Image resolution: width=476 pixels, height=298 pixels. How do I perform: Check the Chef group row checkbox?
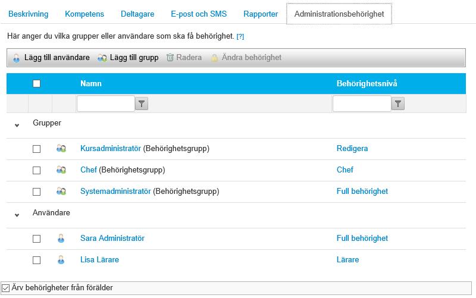click(x=36, y=170)
